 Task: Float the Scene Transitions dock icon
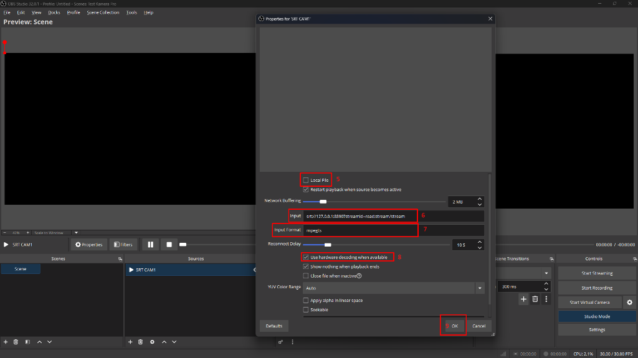[x=551, y=259]
